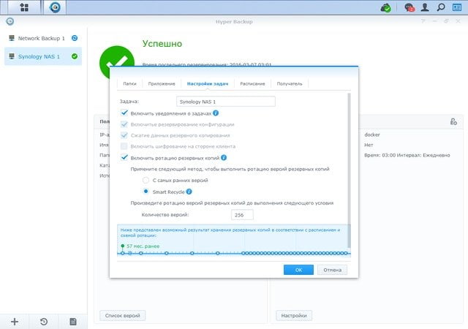Toggle the backup data compression checkbox
Viewport: 468px width, 329px height.
coord(124,135)
